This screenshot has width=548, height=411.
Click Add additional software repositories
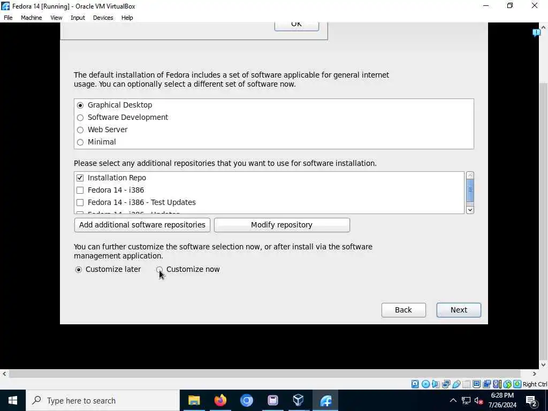pyautogui.click(x=142, y=225)
